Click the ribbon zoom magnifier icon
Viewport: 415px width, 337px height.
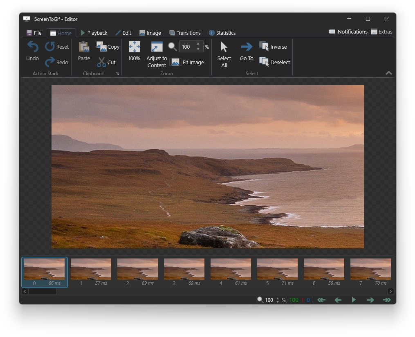[x=173, y=47]
